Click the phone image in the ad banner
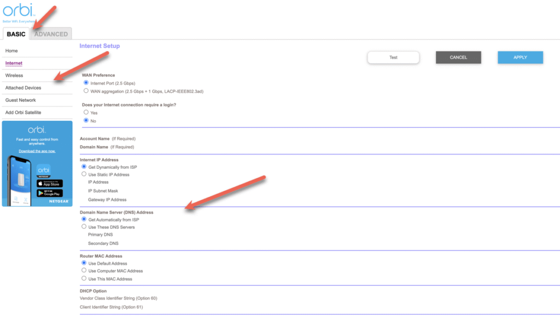 coord(21,180)
